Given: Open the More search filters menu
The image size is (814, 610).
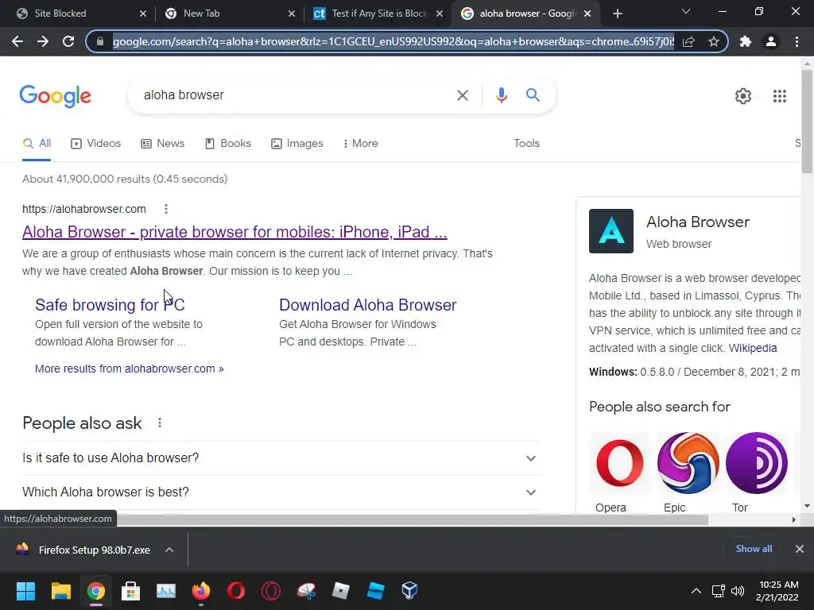Looking at the screenshot, I should [360, 143].
